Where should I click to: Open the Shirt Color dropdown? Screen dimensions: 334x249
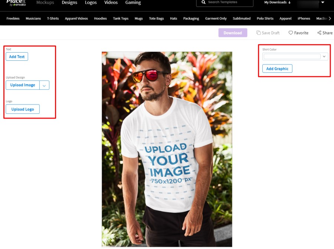[x=295, y=57]
